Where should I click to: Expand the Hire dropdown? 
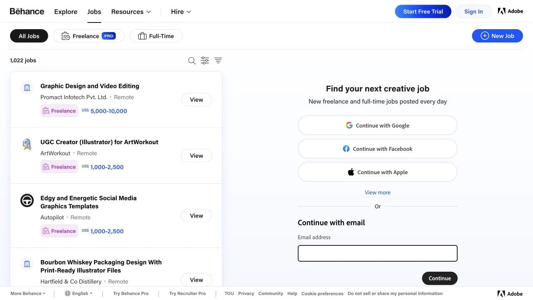[x=181, y=12]
